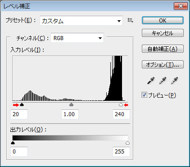Click the input white point slider handle
Viewport: 190px width, 167px height.
pyautogui.click(x=121, y=104)
